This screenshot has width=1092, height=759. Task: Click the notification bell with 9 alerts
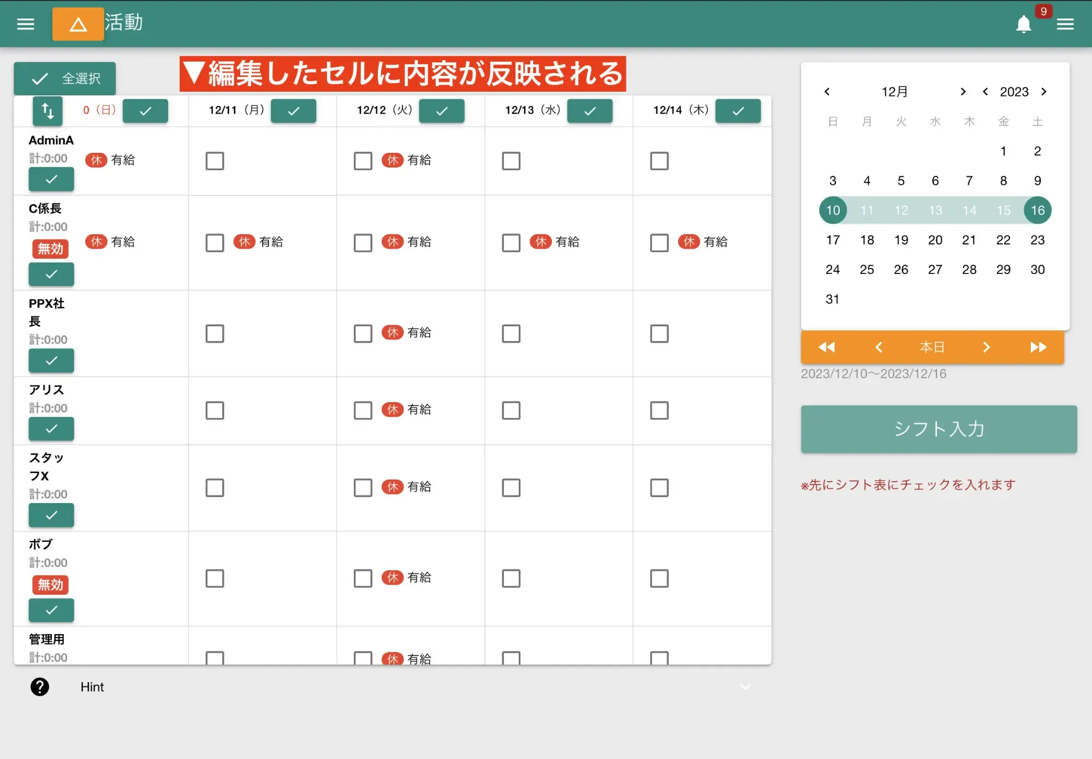pyautogui.click(x=1024, y=24)
